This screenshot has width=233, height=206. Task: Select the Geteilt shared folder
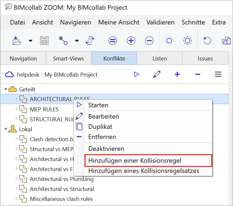tap(27, 89)
